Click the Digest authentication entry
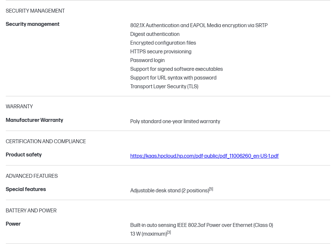Image resolution: width=335 pixels, height=245 pixels. click(155, 34)
